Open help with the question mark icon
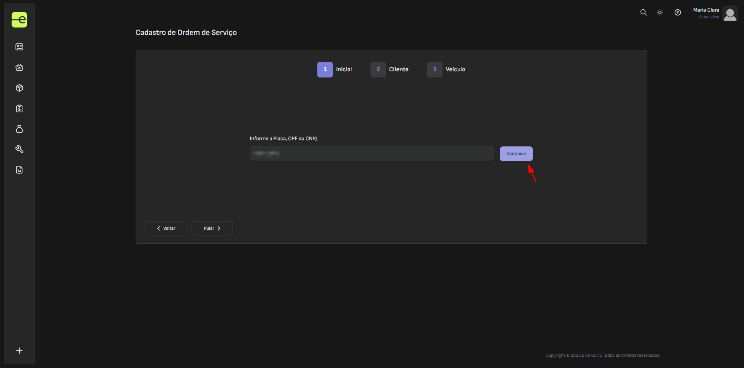The width and height of the screenshot is (744, 368). coord(678,12)
